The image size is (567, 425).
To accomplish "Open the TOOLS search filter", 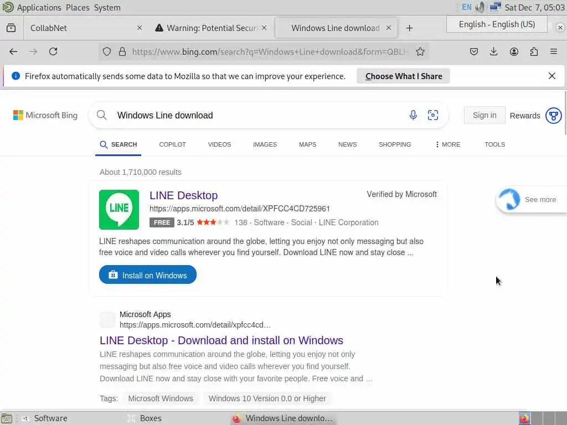I will 494,144.
